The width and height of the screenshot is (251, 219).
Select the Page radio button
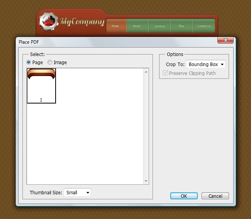coord(29,62)
